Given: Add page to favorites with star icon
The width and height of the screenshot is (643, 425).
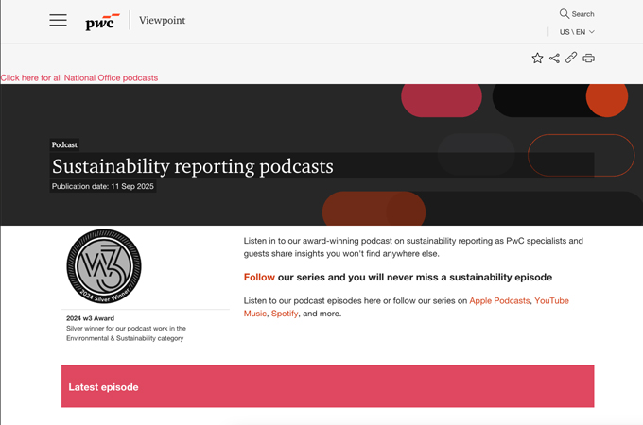Looking at the screenshot, I should point(537,59).
